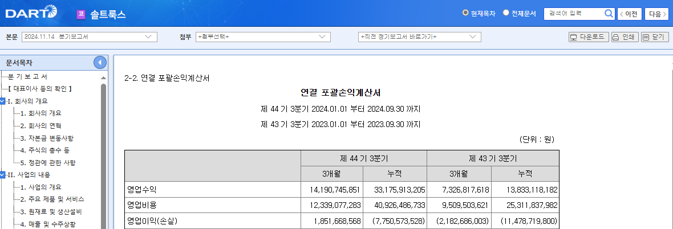
Task: Open 4. 매출 및 수주상황
Action: click(48, 224)
